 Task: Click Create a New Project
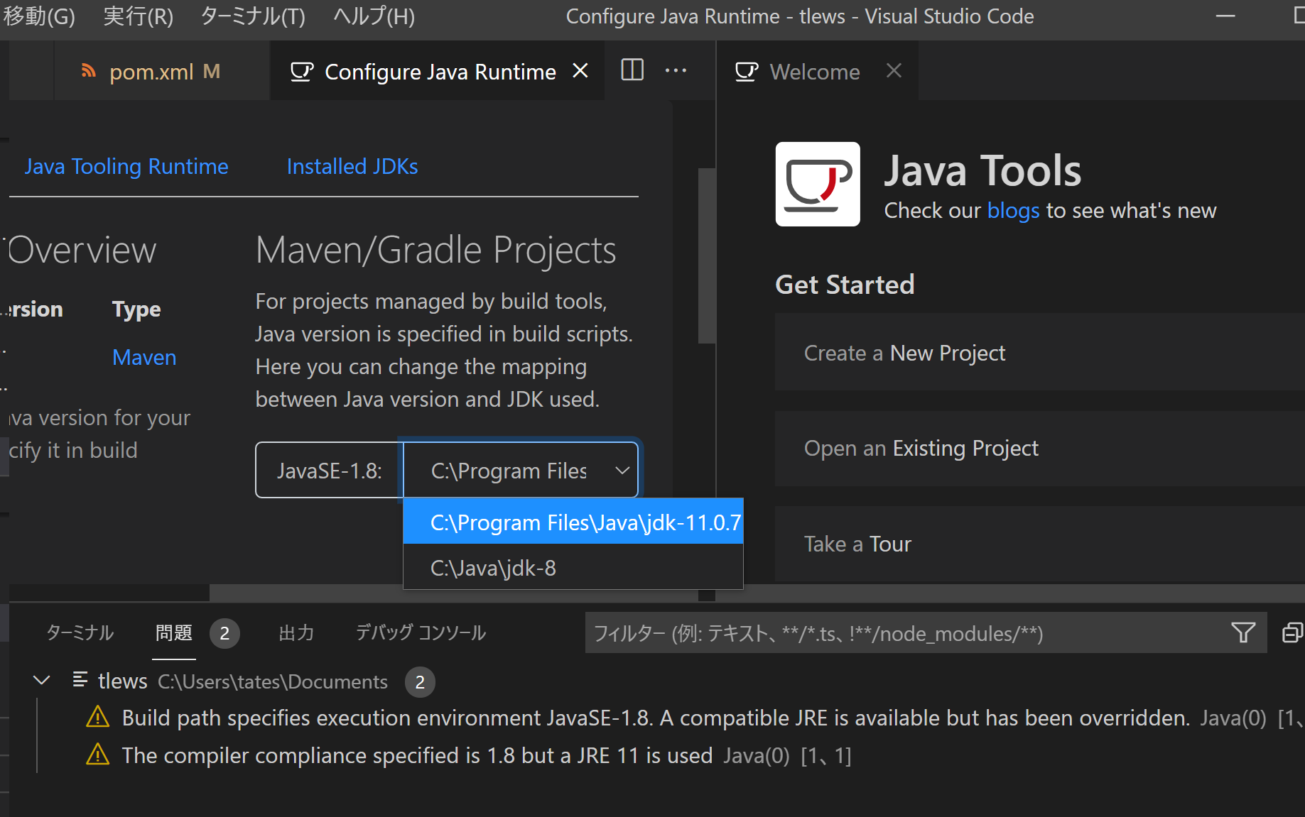point(1039,352)
